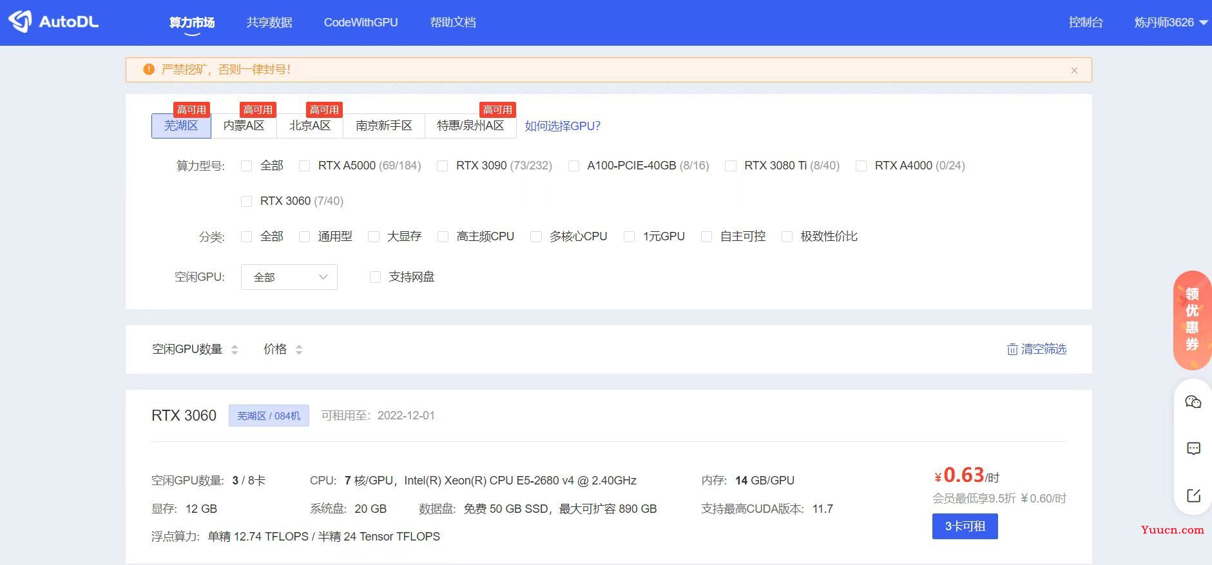
Task: Check 全部 in 算力型号 row
Action: point(246,166)
